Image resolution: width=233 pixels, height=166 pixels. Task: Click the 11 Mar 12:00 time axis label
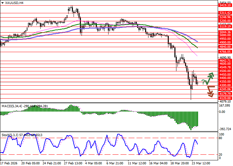coord(138,163)
